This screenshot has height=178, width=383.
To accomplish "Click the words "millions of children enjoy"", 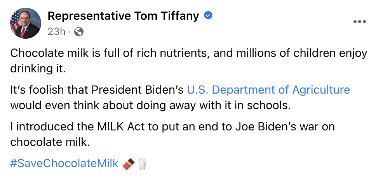I will 290,53.
